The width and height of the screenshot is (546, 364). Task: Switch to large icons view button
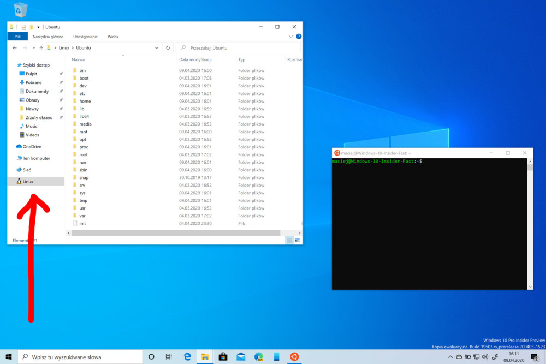coord(298,240)
